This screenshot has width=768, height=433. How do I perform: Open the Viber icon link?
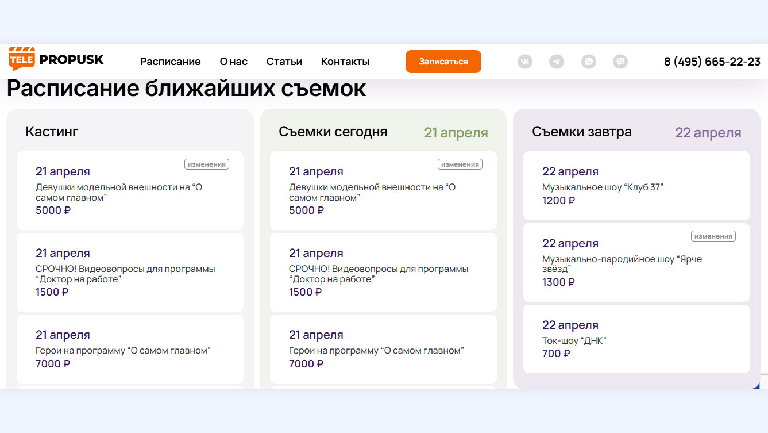(620, 62)
